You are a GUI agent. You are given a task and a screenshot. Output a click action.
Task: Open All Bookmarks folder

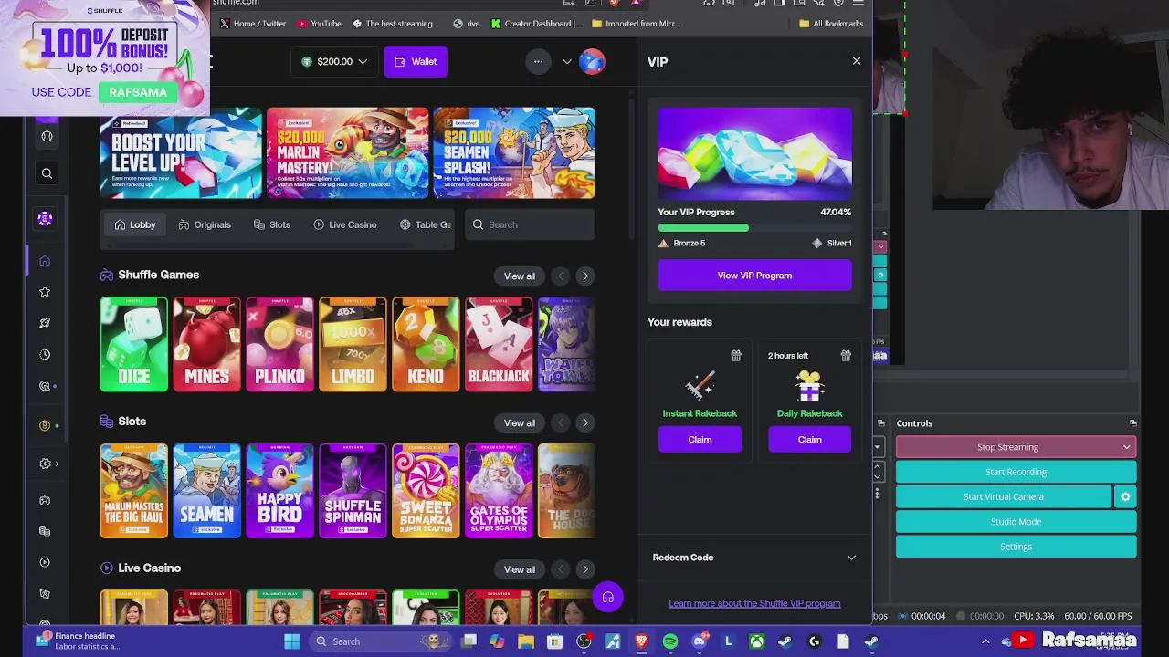coord(831,24)
